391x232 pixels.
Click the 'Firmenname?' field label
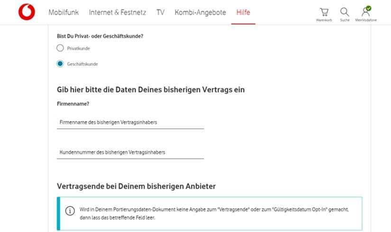[x=73, y=104]
